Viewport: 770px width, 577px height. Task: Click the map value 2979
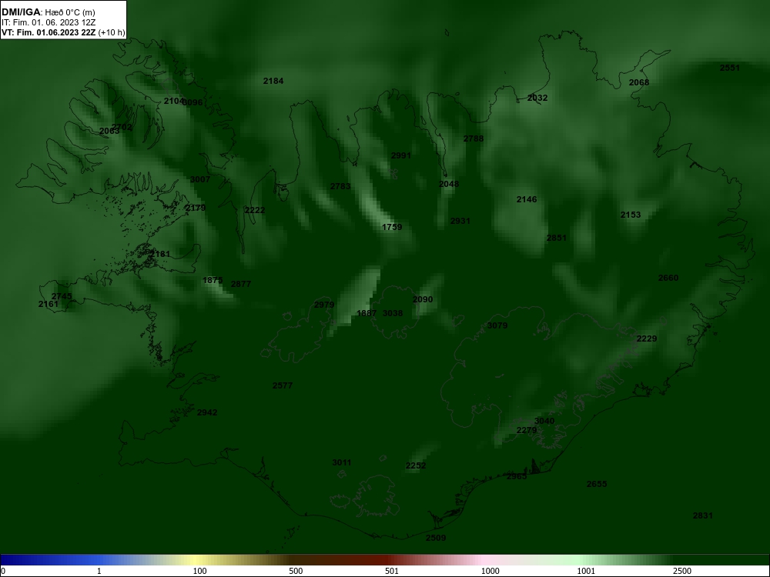click(x=324, y=305)
